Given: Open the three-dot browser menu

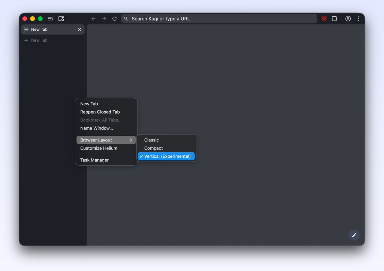Looking at the screenshot, I should pyautogui.click(x=358, y=19).
